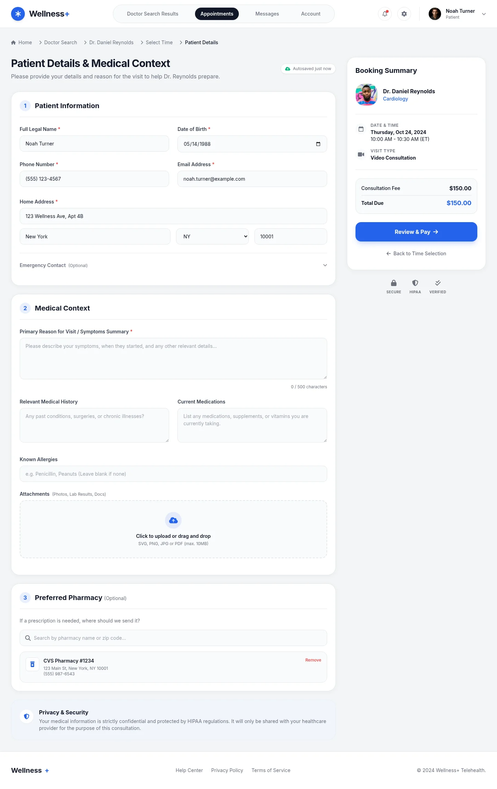Click the Verified checkmark badge icon
Screen dimensions: 497x789
[x=438, y=283]
